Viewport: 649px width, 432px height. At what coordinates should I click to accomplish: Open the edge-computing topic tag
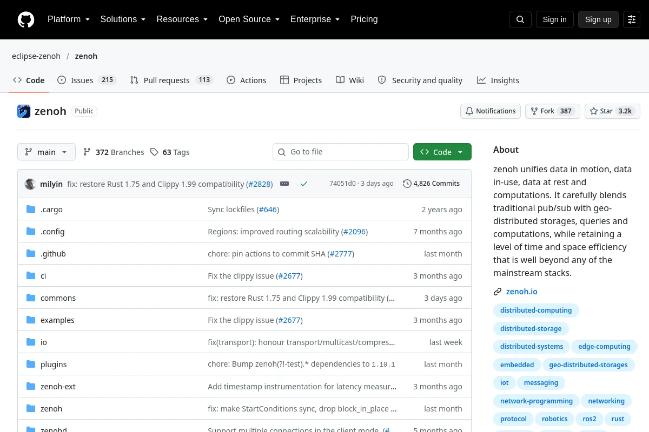(x=604, y=347)
